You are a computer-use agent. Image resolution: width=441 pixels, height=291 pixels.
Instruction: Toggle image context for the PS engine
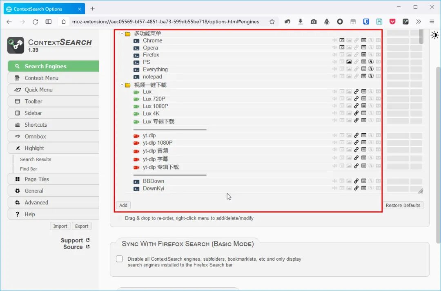[x=349, y=62]
